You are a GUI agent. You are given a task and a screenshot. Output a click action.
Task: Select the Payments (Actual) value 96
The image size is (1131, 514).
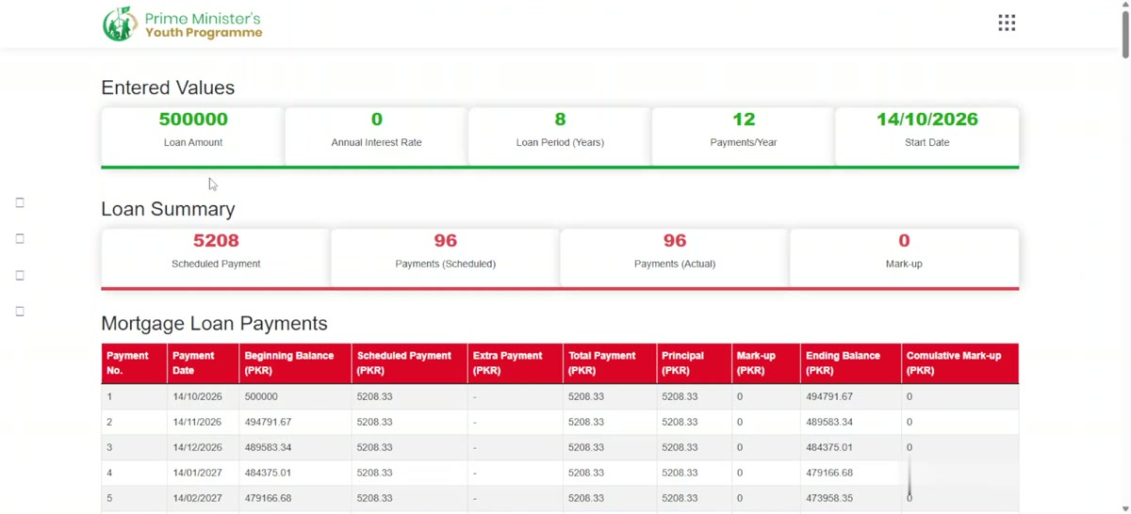click(675, 241)
